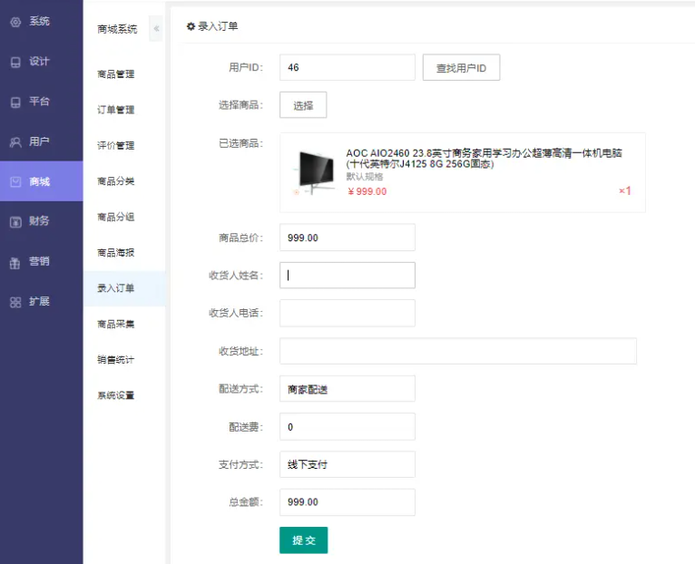Open the 平台 main menu item
695x564 pixels.
point(41,102)
